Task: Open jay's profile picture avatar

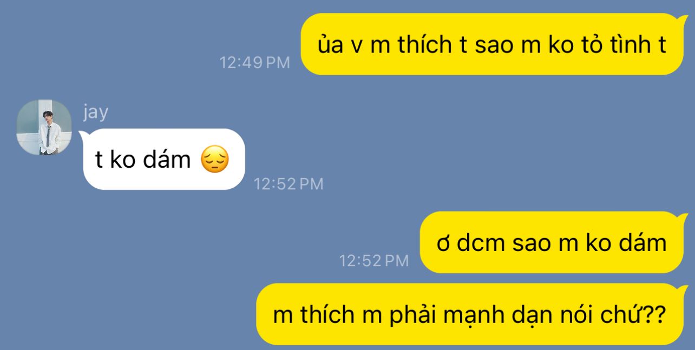Action: pos(44,128)
